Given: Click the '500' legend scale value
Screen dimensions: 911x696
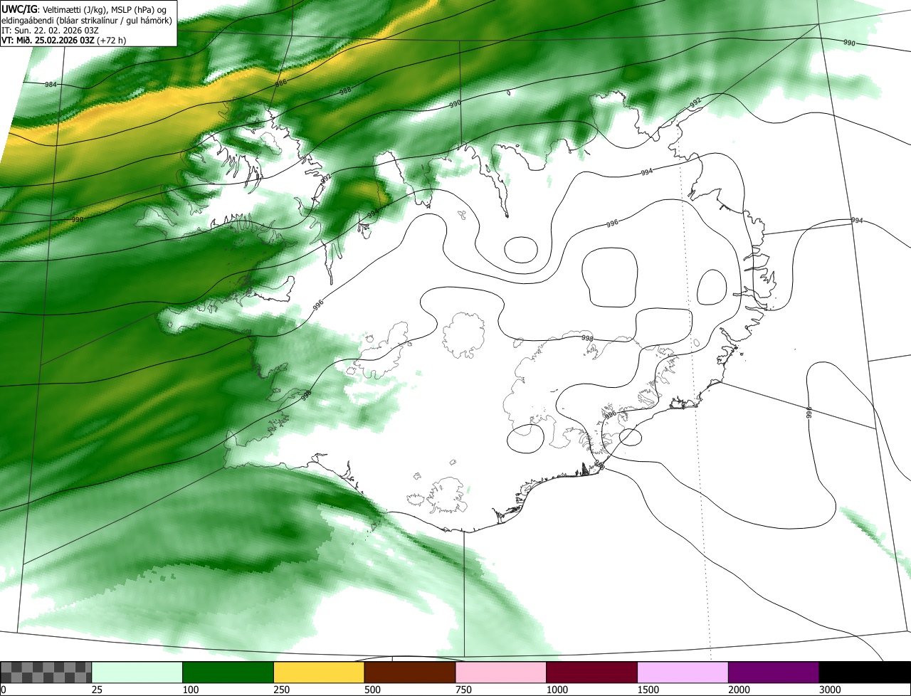Looking at the screenshot, I should tap(372, 690).
